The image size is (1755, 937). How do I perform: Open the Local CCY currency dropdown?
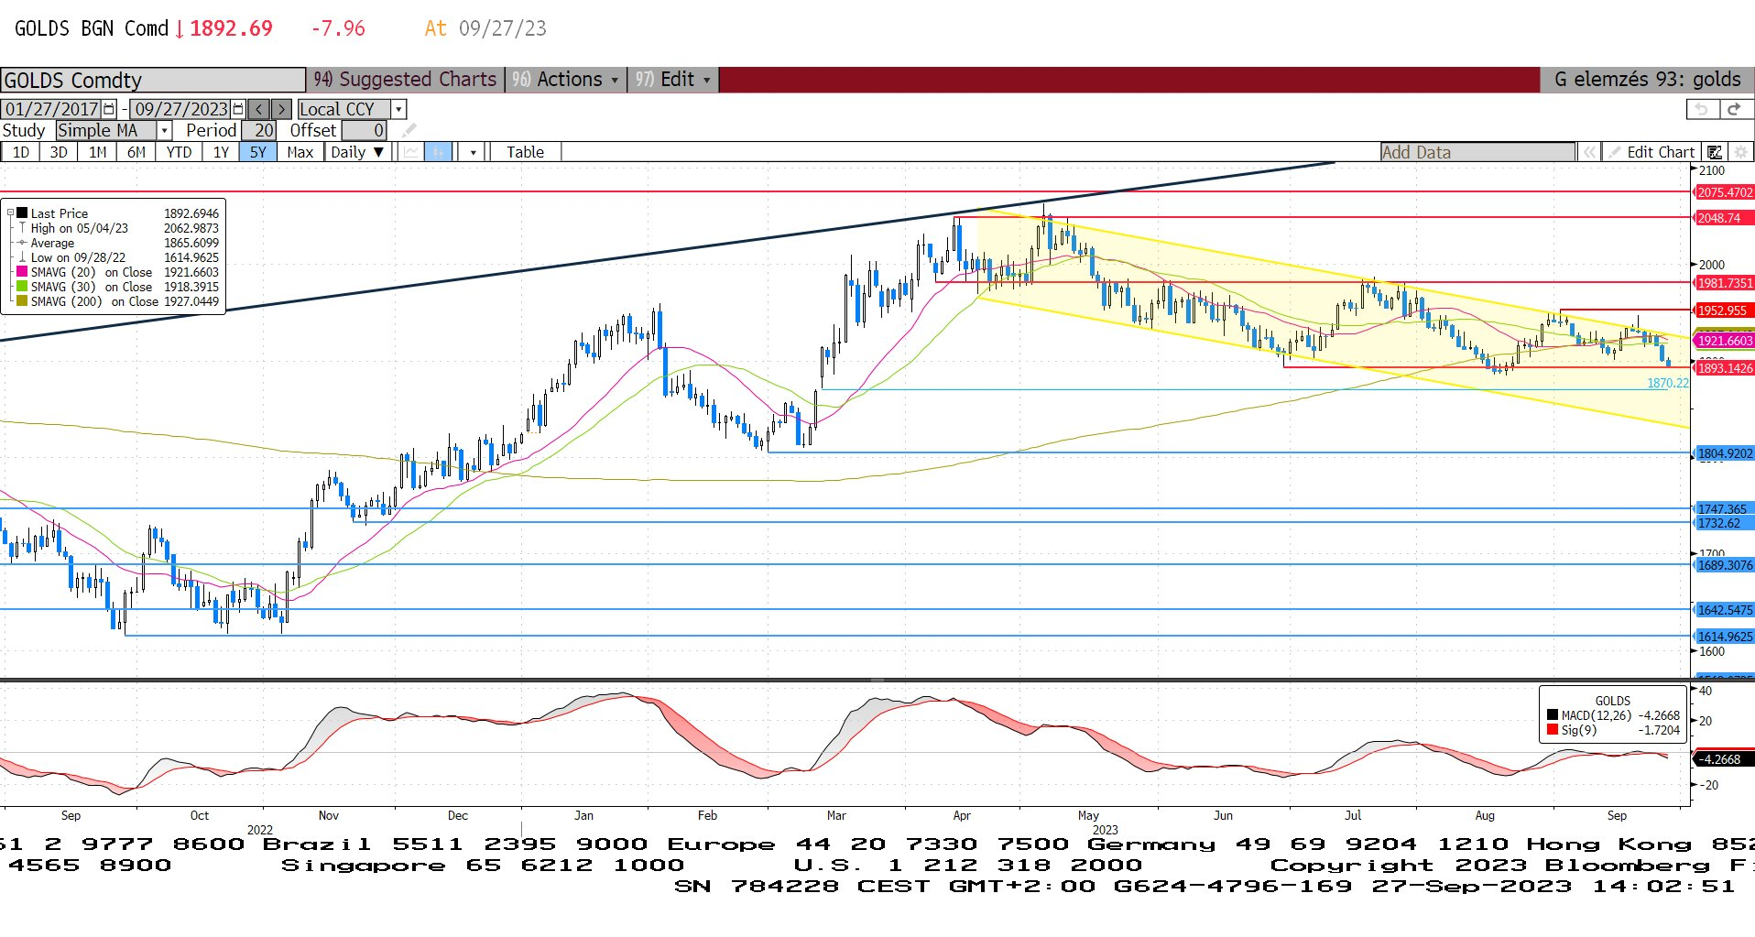pos(398,109)
